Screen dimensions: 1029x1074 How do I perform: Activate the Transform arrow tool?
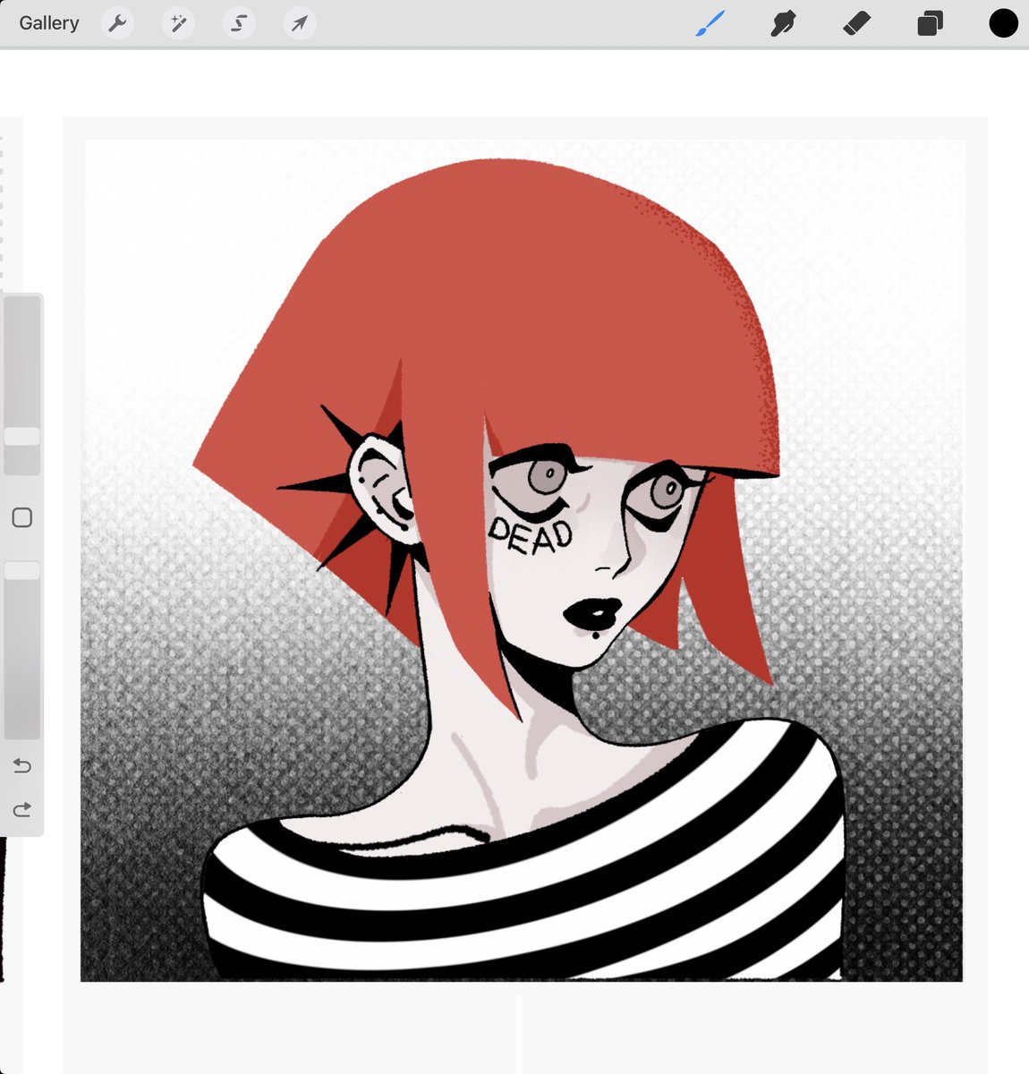(x=300, y=23)
